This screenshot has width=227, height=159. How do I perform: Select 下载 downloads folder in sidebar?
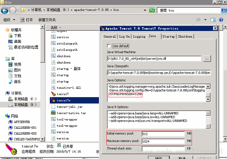tap(15, 36)
